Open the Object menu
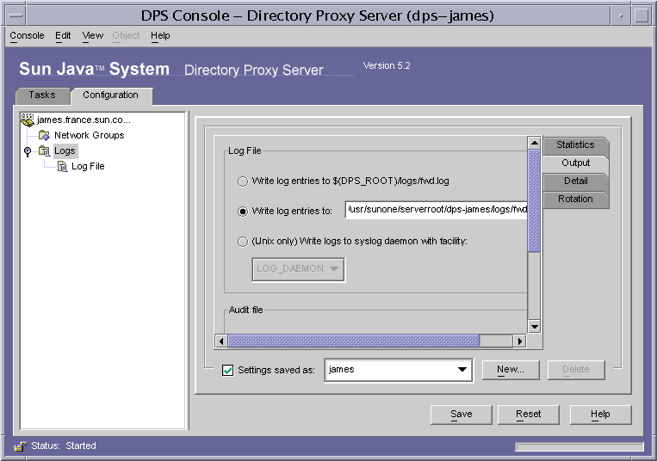 pyautogui.click(x=126, y=35)
